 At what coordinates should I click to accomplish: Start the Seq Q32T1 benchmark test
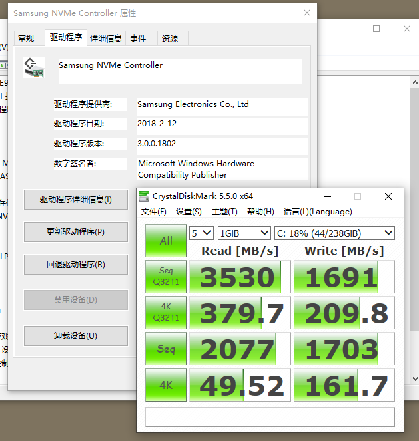166,277
